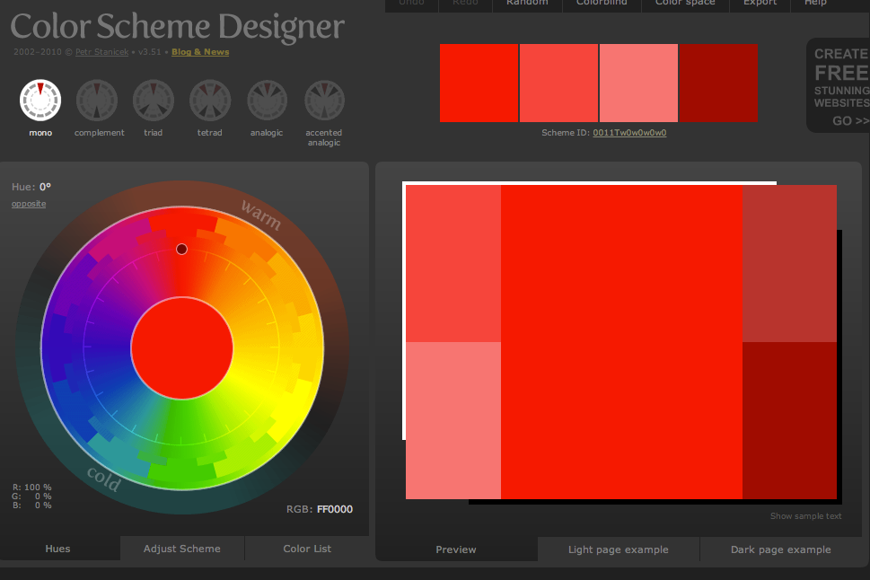Screen dimensions: 870x580
Task: Click the Color Scheme Designer title
Action: click(x=178, y=26)
